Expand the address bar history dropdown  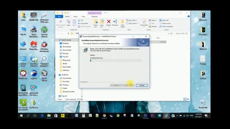coord(169,33)
